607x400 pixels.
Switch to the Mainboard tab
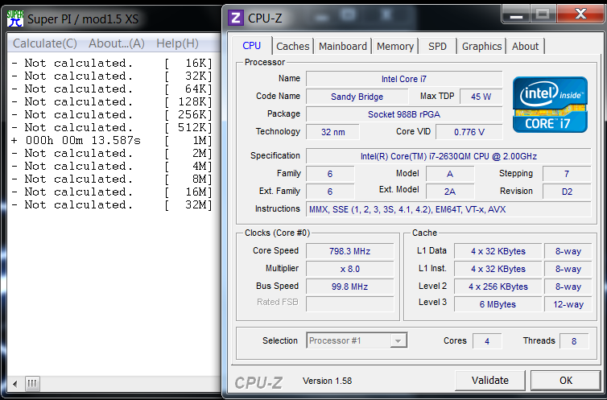coord(343,47)
